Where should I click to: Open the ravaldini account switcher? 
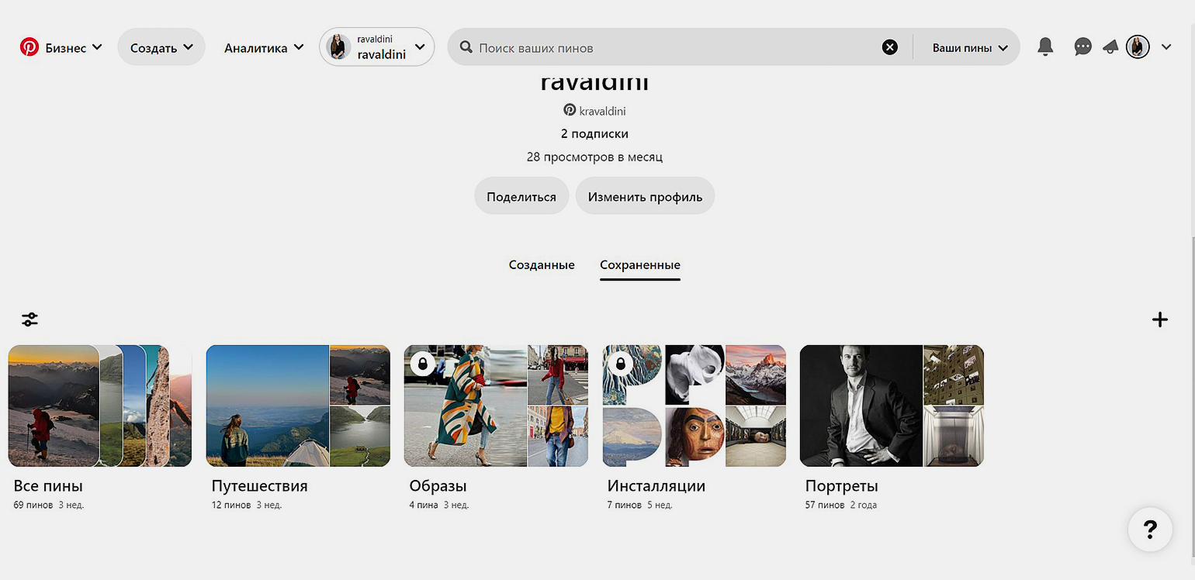376,47
